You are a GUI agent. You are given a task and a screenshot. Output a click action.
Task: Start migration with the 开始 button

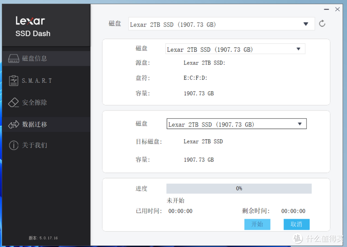point(257,225)
